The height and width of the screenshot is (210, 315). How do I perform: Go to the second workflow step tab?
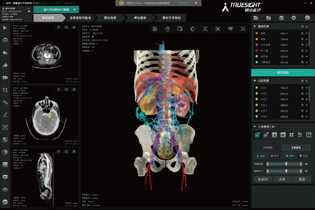tap(80, 18)
